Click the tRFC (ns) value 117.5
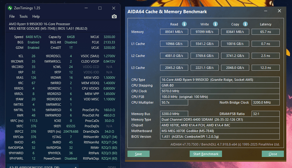 click(34, 121)
